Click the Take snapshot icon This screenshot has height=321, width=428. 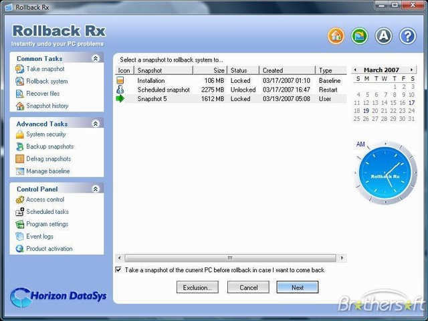point(19,69)
